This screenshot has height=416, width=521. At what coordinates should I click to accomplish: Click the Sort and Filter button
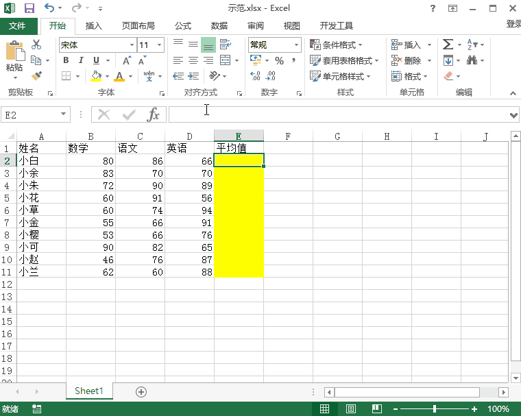[x=472, y=44]
